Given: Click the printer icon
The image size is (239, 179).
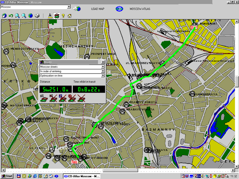Looking at the screenshot, I should [x=37, y=16].
